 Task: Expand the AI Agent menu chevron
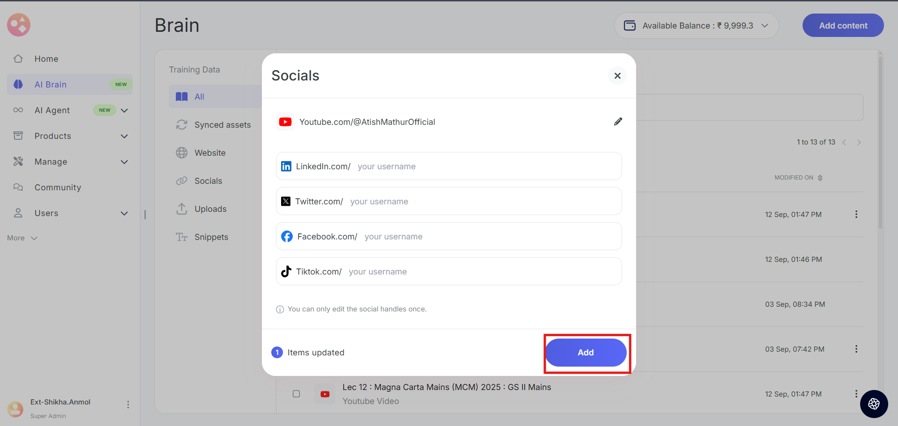124,110
